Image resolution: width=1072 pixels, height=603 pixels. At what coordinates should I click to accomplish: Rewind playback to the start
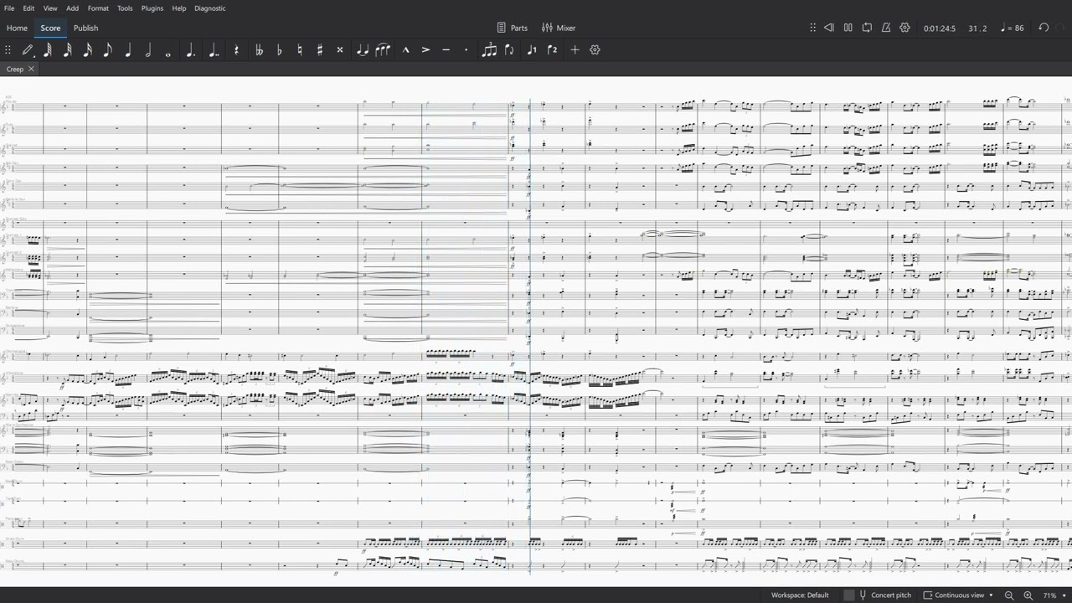(x=829, y=28)
